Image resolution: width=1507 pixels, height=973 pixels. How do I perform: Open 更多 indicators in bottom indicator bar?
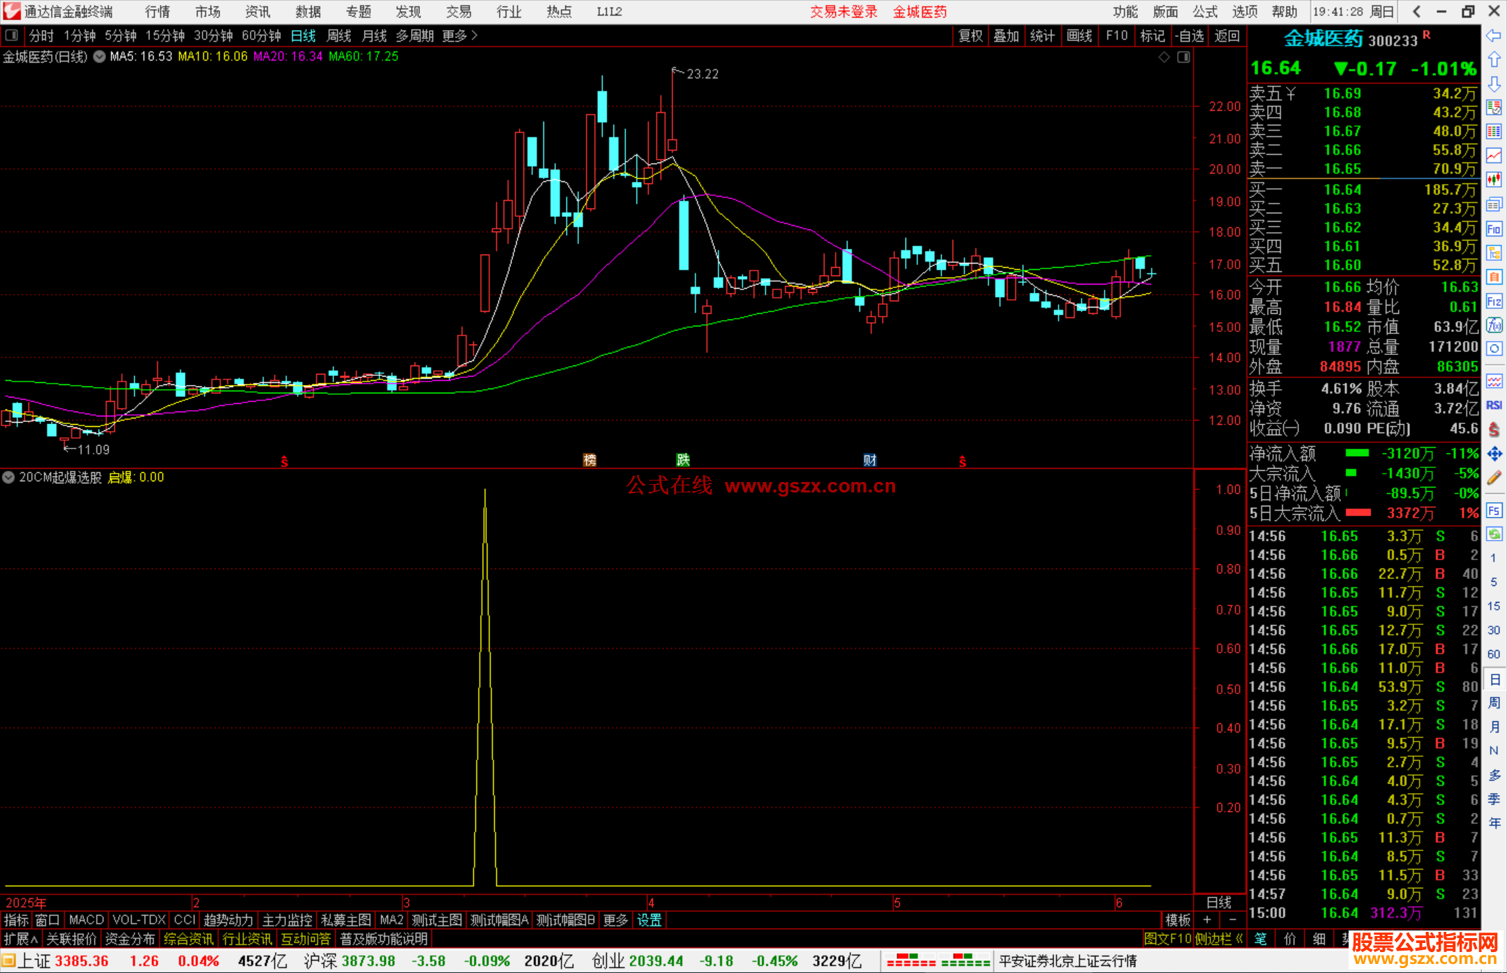(615, 920)
